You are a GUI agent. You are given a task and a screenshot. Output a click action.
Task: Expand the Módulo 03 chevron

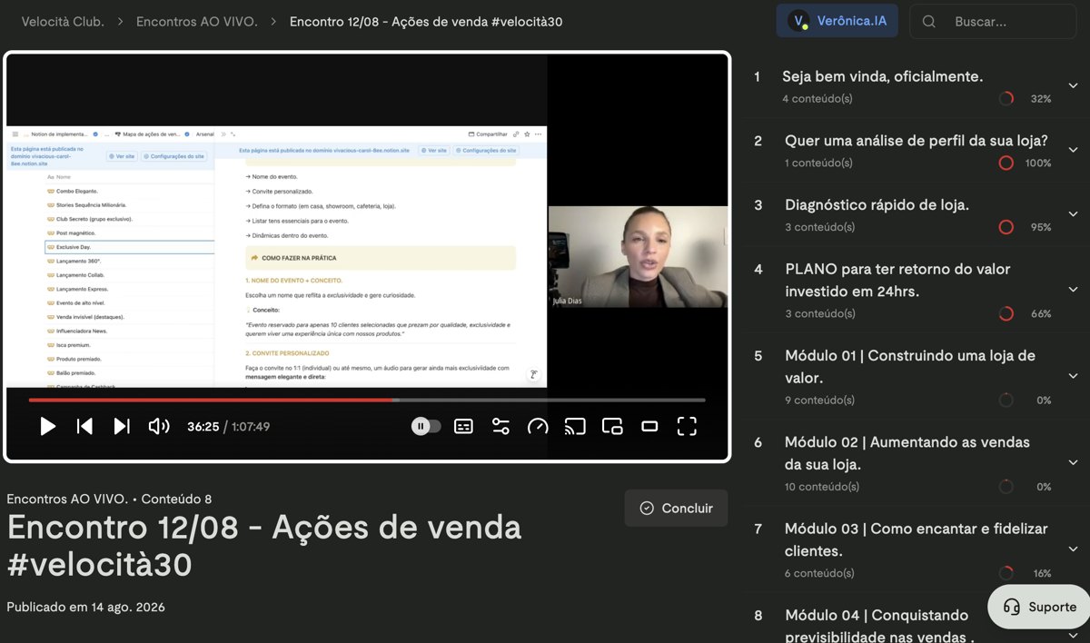[1073, 549]
